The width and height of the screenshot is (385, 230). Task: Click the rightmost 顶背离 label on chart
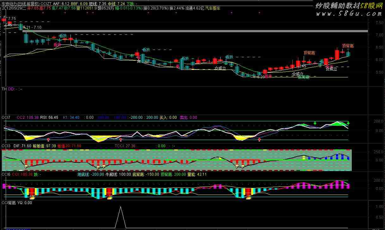[x=348, y=46]
